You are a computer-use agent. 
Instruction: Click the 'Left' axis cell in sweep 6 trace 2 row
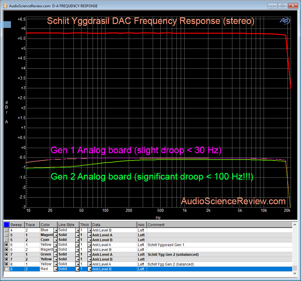pyautogui.click(x=142, y=249)
